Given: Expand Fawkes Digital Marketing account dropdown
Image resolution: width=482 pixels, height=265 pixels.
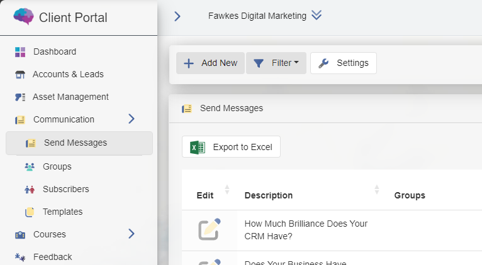Looking at the screenshot, I should [x=317, y=15].
